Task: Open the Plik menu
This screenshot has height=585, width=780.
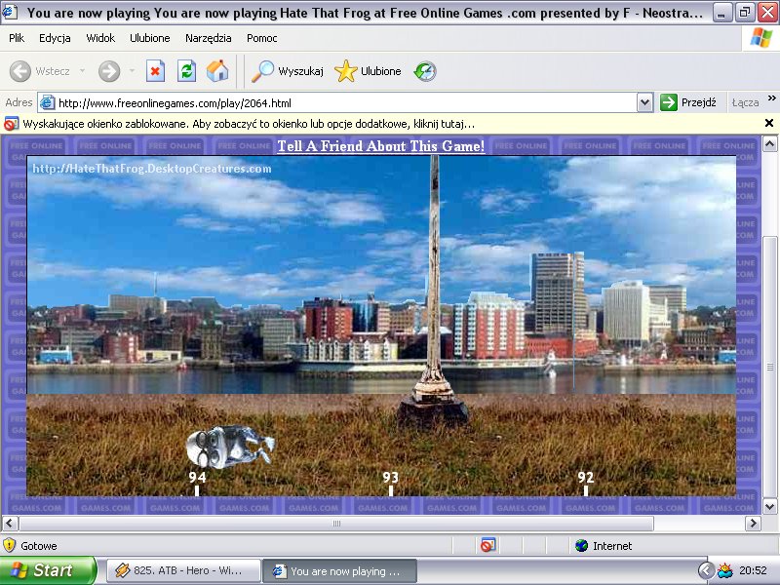Action: [17, 38]
